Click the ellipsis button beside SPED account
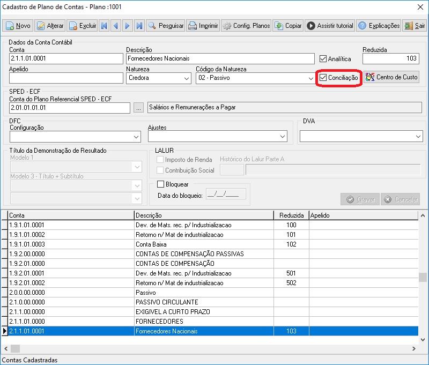Screen dimensions: 429x365 [x=139, y=108]
